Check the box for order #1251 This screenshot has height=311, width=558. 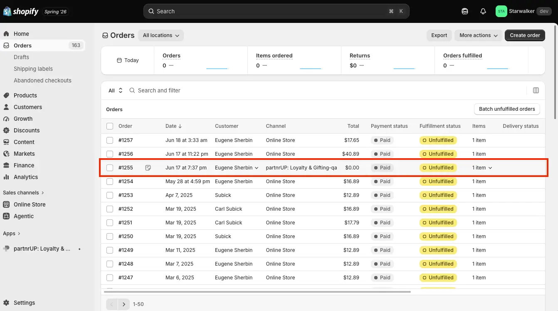click(x=110, y=223)
